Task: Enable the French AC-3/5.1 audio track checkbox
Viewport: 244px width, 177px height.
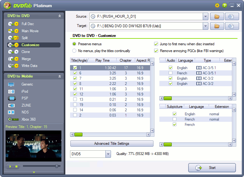Action: (171, 73)
